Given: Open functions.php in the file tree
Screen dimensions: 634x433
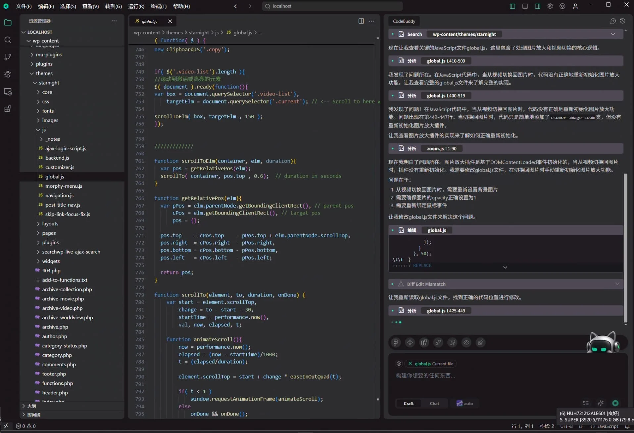Looking at the screenshot, I should (57, 383).
